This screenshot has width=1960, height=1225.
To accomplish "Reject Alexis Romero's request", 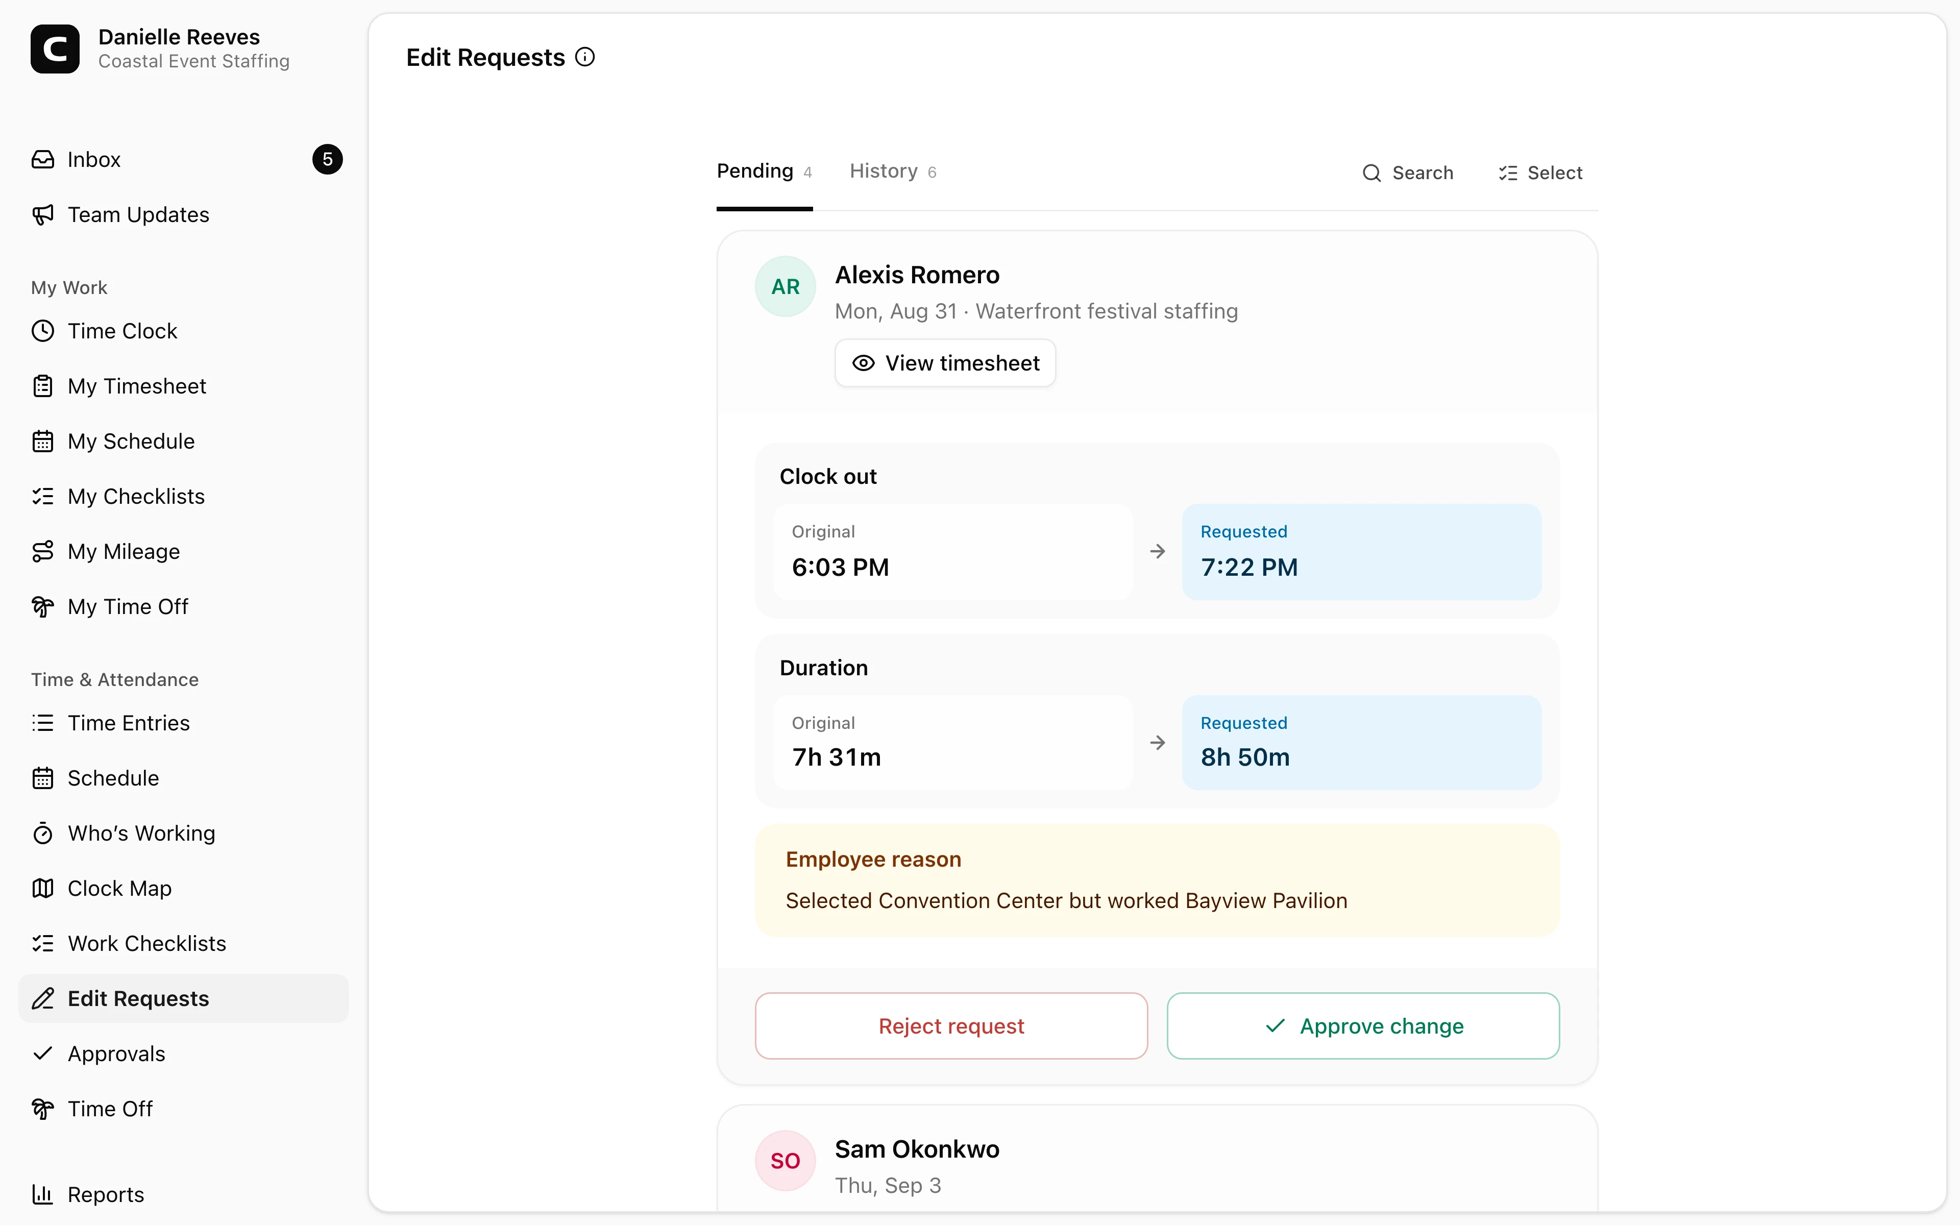I will [951, 1026].
